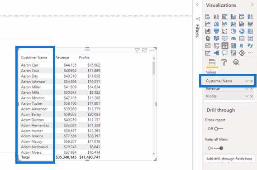Select the Clustered bar chart visual
The image size is (257, 170).
point(225,17)
